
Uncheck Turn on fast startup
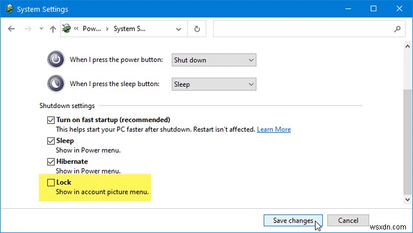click(x=51, y=120)
